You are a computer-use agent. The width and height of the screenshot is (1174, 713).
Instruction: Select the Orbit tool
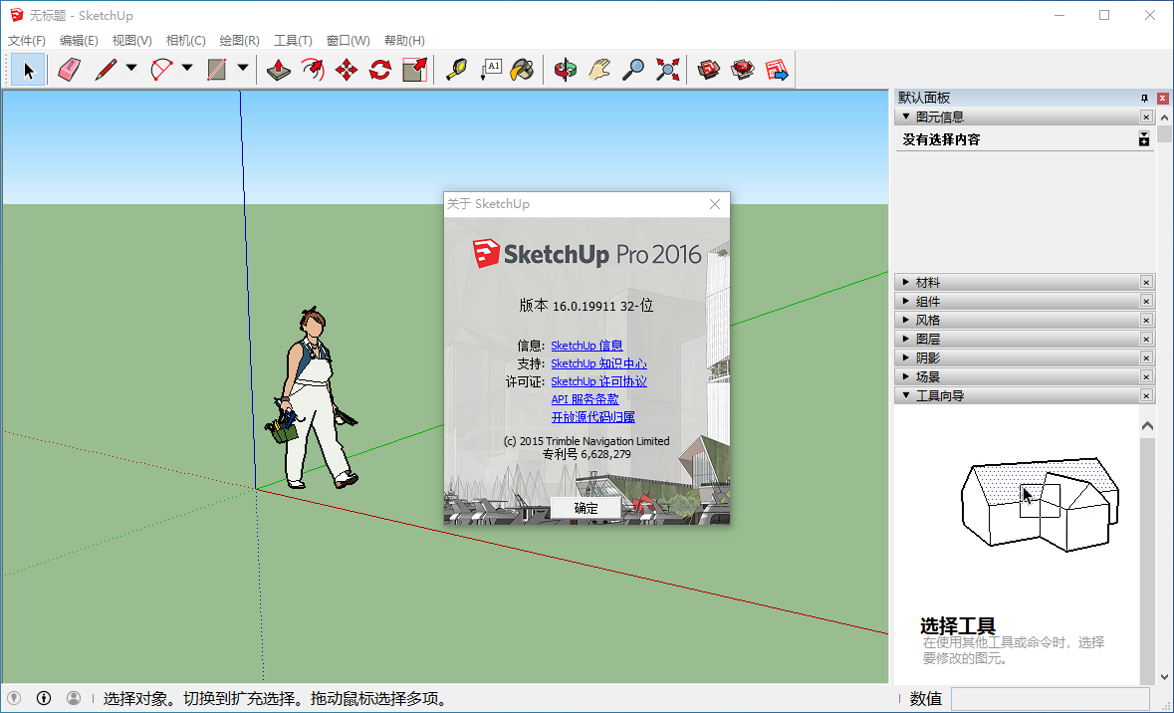(x=566, y=71)
